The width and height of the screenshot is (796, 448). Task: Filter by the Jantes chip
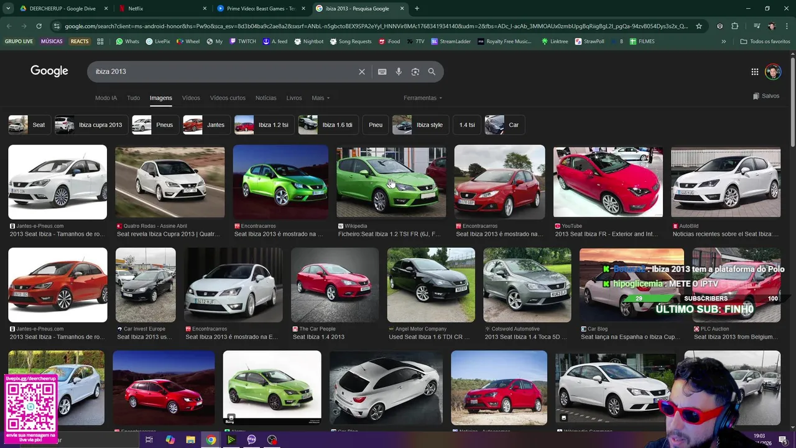click(206, 125)
